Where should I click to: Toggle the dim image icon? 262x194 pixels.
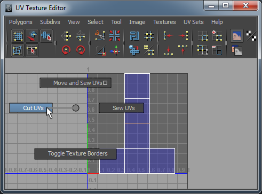(237, 50)
